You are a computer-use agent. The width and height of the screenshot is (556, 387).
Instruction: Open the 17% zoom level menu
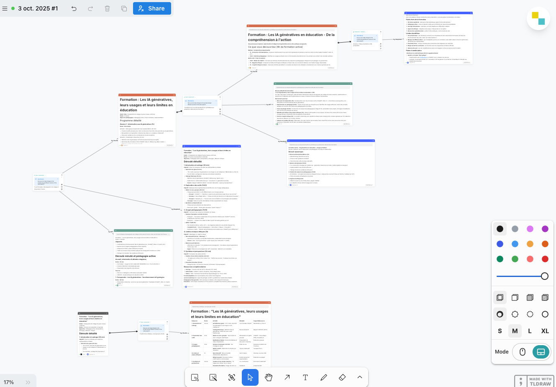click(x=9, y=382)
